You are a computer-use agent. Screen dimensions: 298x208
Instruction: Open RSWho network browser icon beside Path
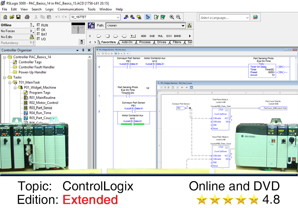coord(91,26)
